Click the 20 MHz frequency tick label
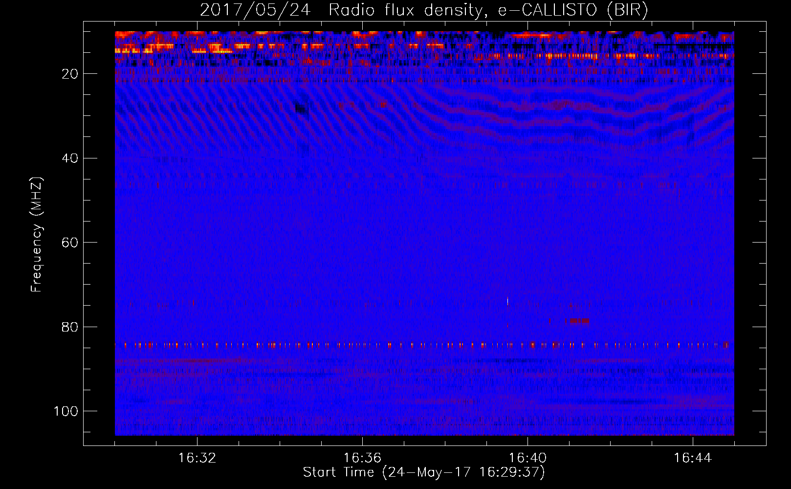 tap(70, 74)
